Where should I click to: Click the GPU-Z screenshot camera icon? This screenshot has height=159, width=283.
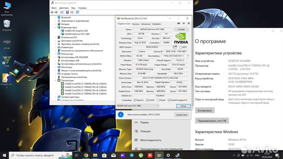pos(179,24)
